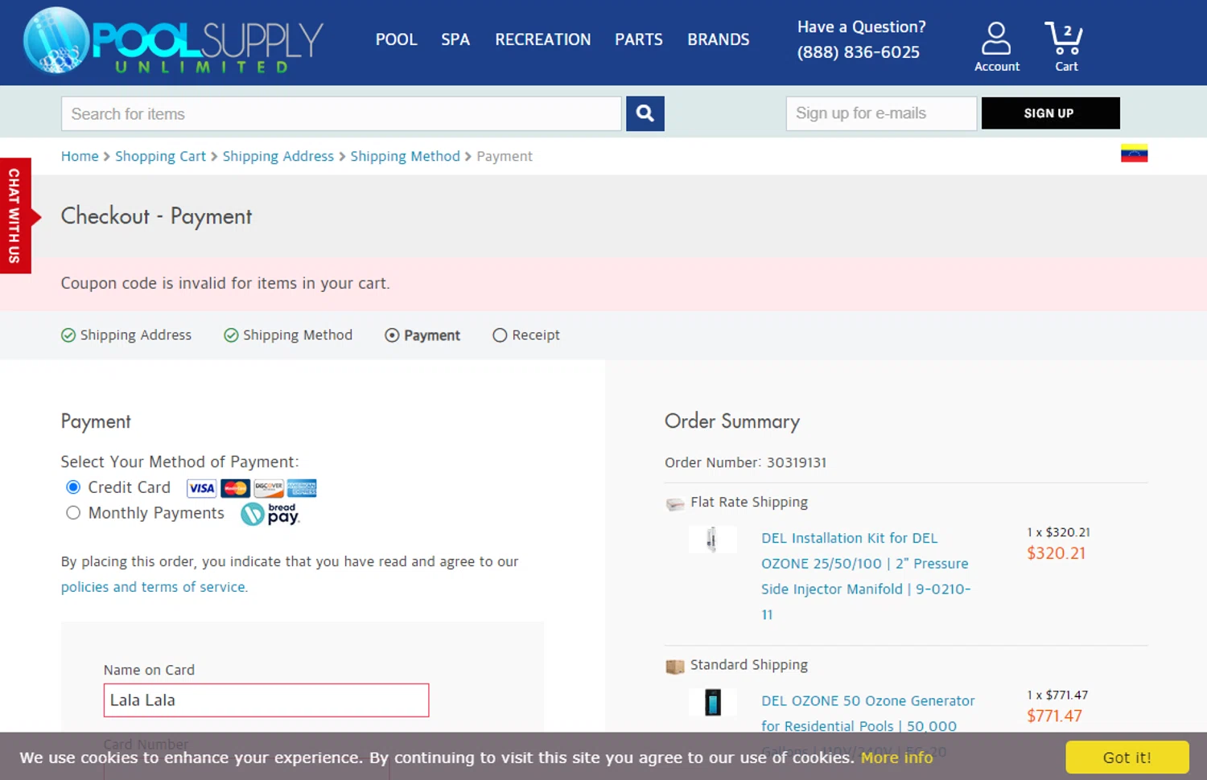Open policies and terms of service link
Viewport: 1207px width, 780px height.
tap(154, 587)
